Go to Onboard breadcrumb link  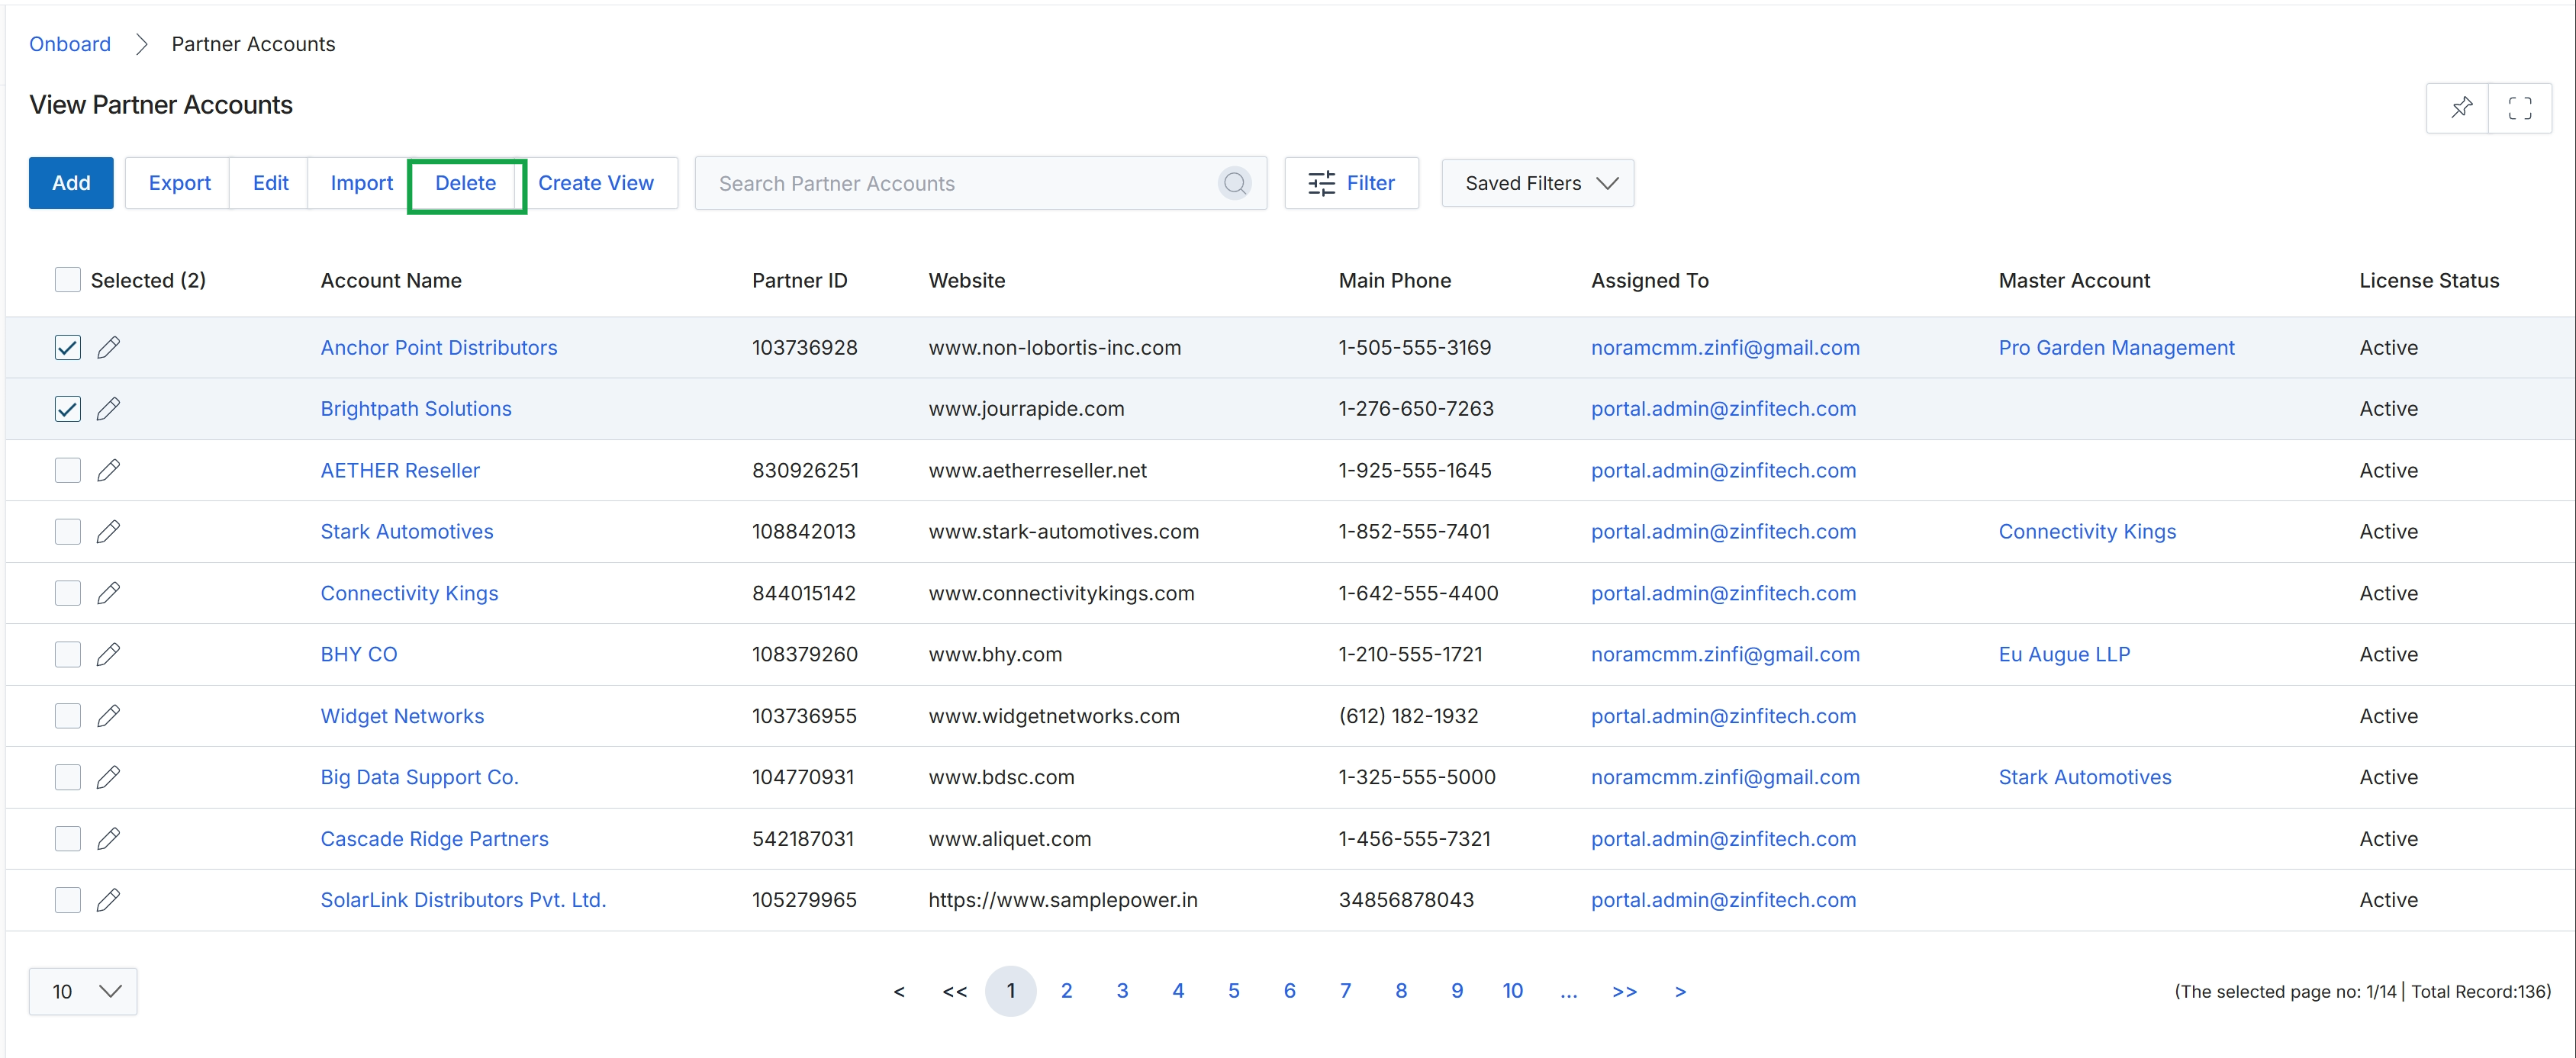(70, 44)
